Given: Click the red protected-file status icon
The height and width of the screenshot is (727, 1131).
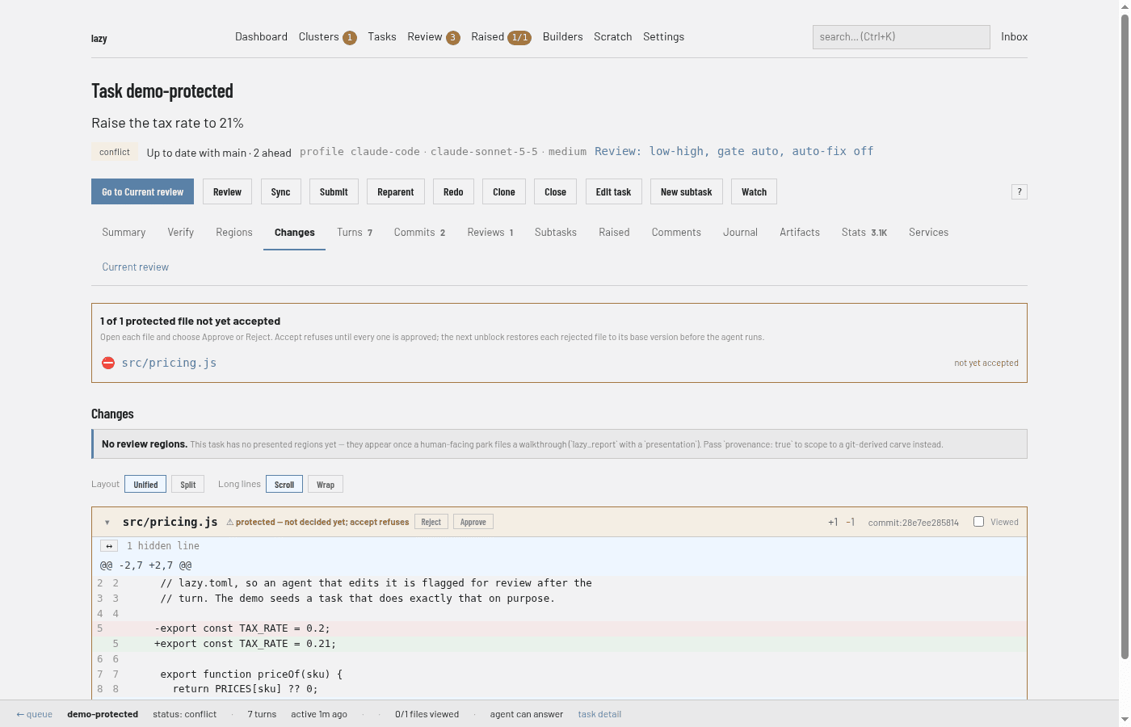Looking at the screenshot, I should coord(108,363).
